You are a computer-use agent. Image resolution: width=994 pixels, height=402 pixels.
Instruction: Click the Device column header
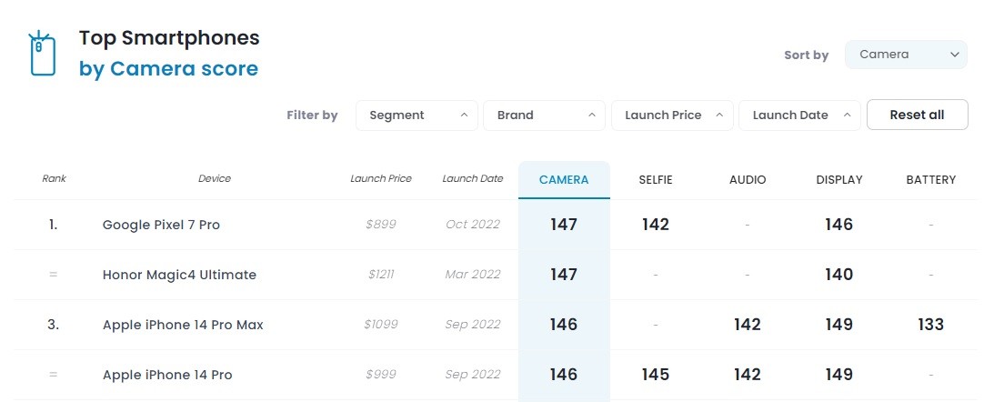(215, 179)
